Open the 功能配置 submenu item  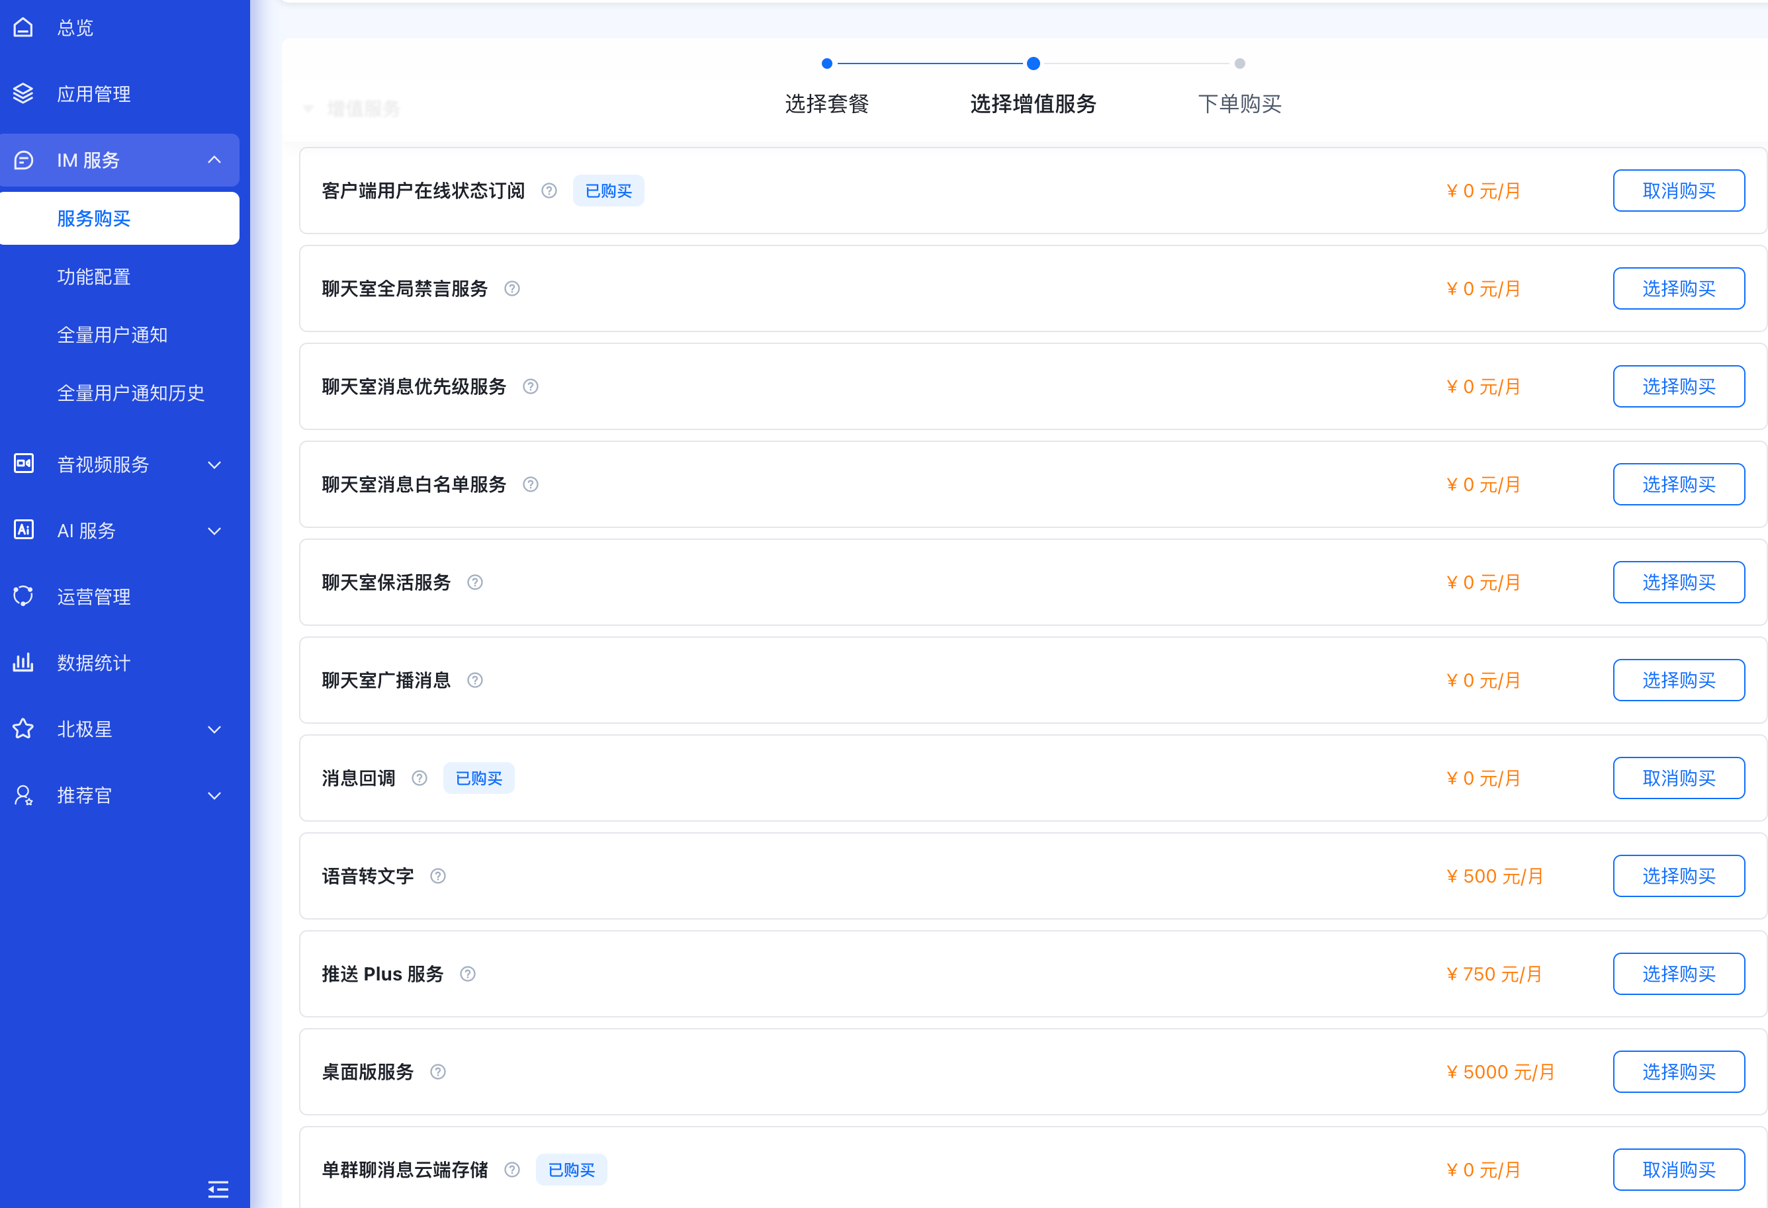coord(93,276)
